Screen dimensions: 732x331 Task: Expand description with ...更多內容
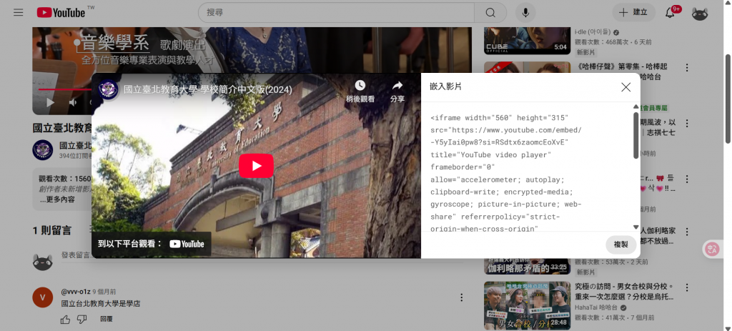tap(57, 199)
